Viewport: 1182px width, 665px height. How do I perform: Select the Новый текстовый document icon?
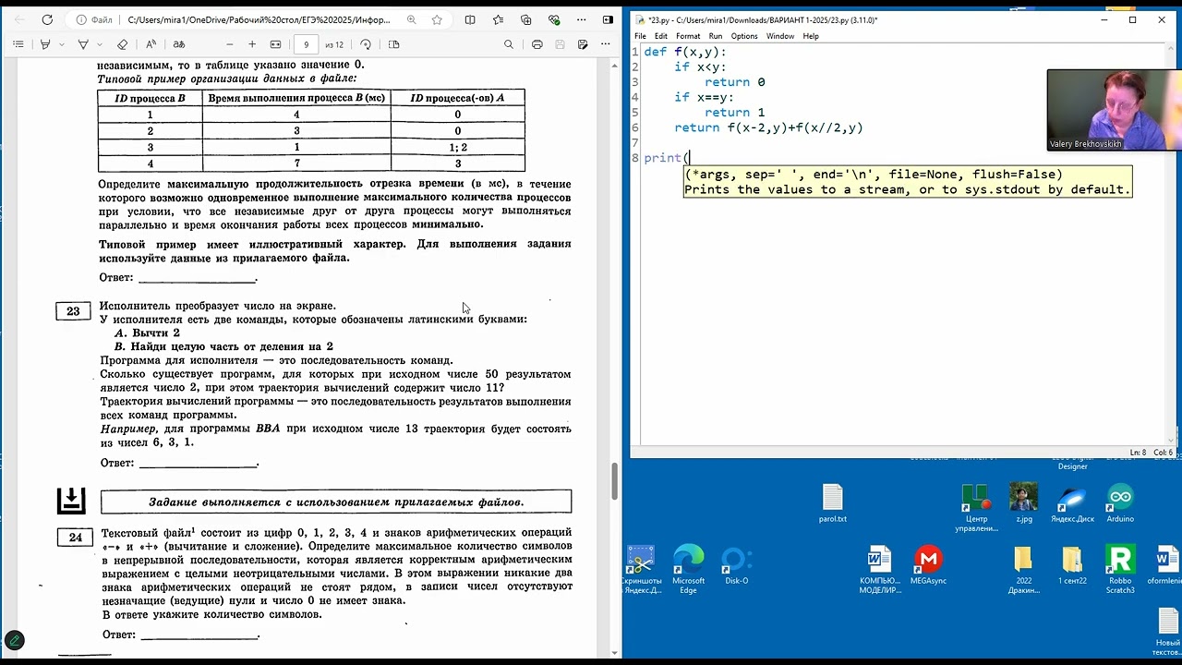1167,632
